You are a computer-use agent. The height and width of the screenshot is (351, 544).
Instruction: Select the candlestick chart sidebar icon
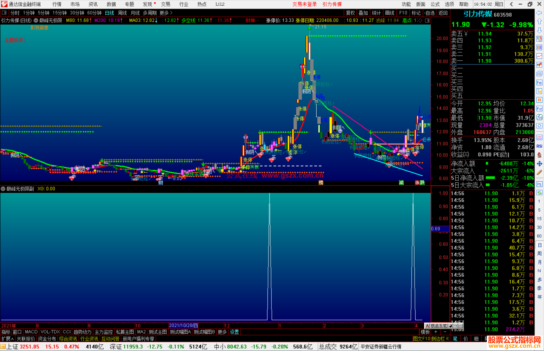(x=539, y=65)
